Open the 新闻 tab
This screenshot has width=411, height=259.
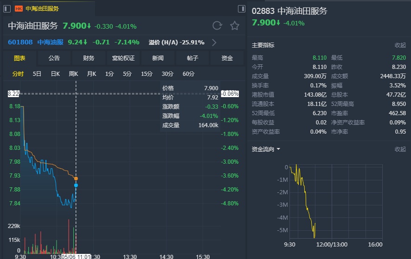(158, 58)
